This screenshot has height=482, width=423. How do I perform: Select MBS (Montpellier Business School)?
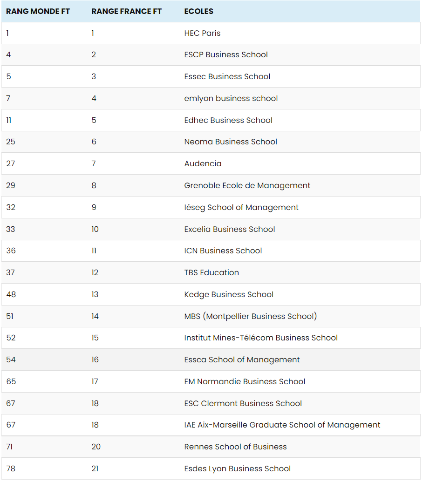click(251, 316)
